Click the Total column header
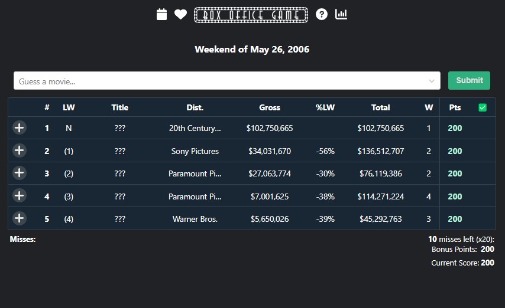This screenshot has height=308, width=505. click(381, 107)
